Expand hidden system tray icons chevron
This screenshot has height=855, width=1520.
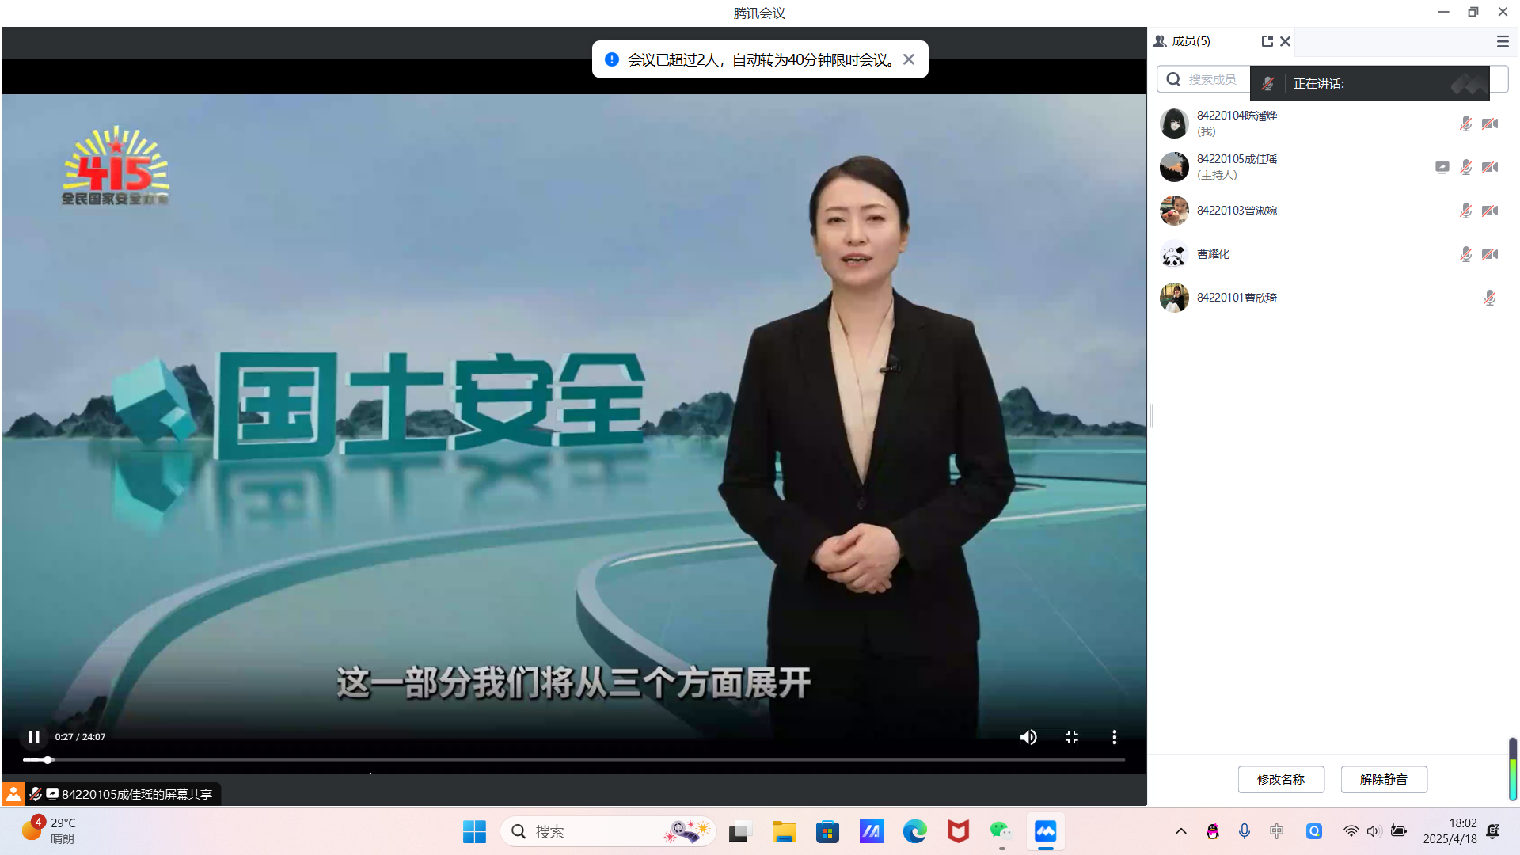pyautogui.click(x=1180, y=831)
